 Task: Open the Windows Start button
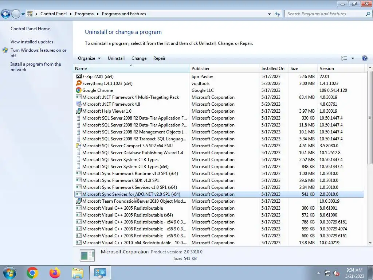(10, 273)
